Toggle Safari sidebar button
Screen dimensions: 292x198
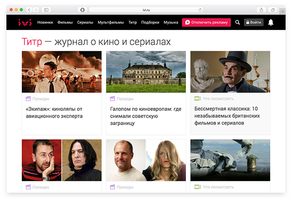pos(46,10)
